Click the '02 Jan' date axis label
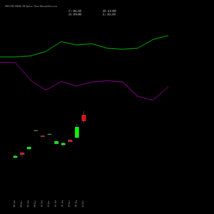The height and width of the screenshot is (214, 214). (x=14, y=204)
